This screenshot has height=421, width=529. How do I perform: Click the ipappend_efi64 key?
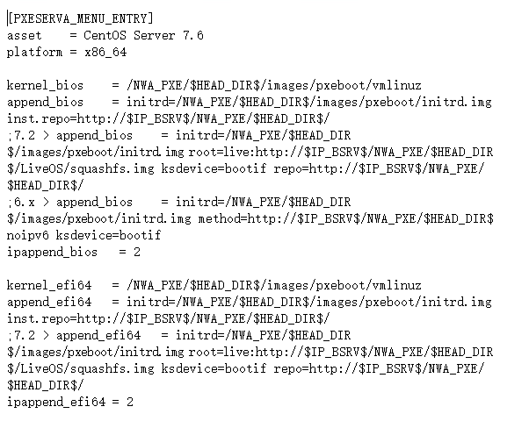(x=56, y=402)
